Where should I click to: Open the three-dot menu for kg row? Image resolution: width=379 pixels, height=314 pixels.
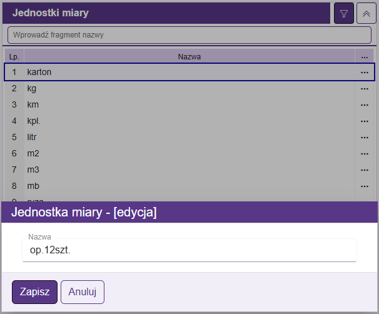click(365, 89)
